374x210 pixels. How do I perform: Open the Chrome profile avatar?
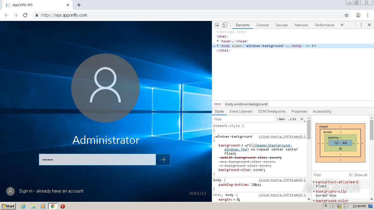point(358,15)
